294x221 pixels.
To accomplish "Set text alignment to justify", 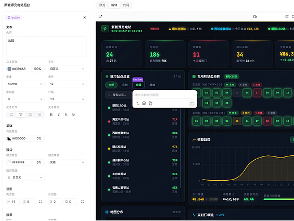I will pyautogui.click(x=40, y=114).
